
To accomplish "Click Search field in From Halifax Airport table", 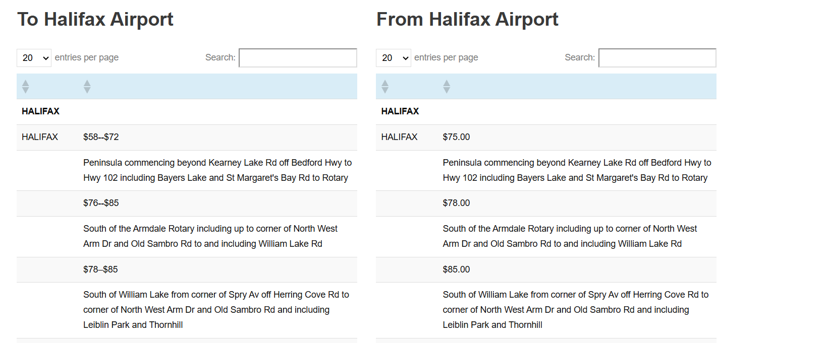I will click(x=657, y=58).
